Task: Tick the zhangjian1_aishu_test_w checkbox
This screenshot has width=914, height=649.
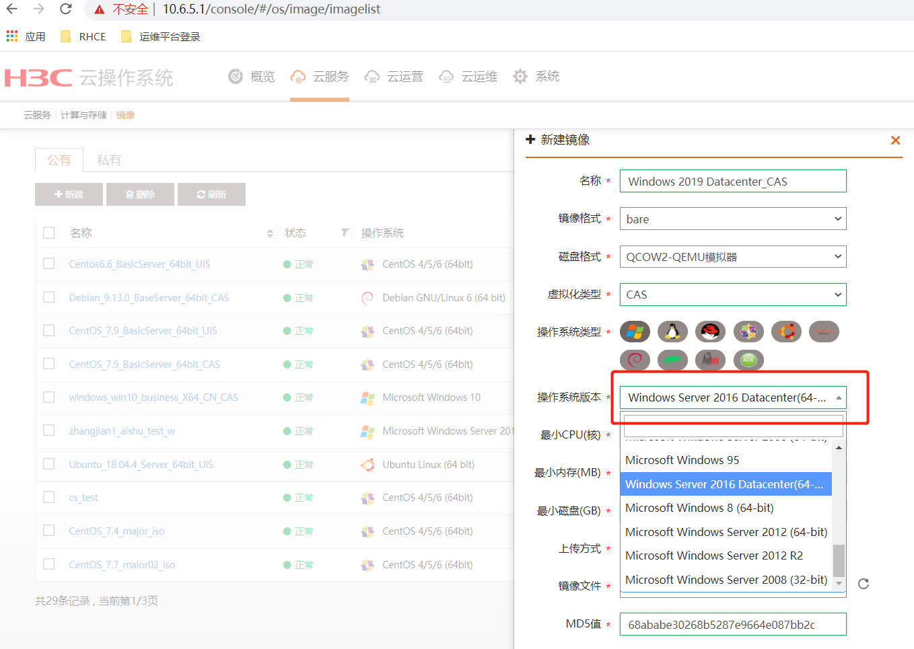Action: click(x=49, y=430)
